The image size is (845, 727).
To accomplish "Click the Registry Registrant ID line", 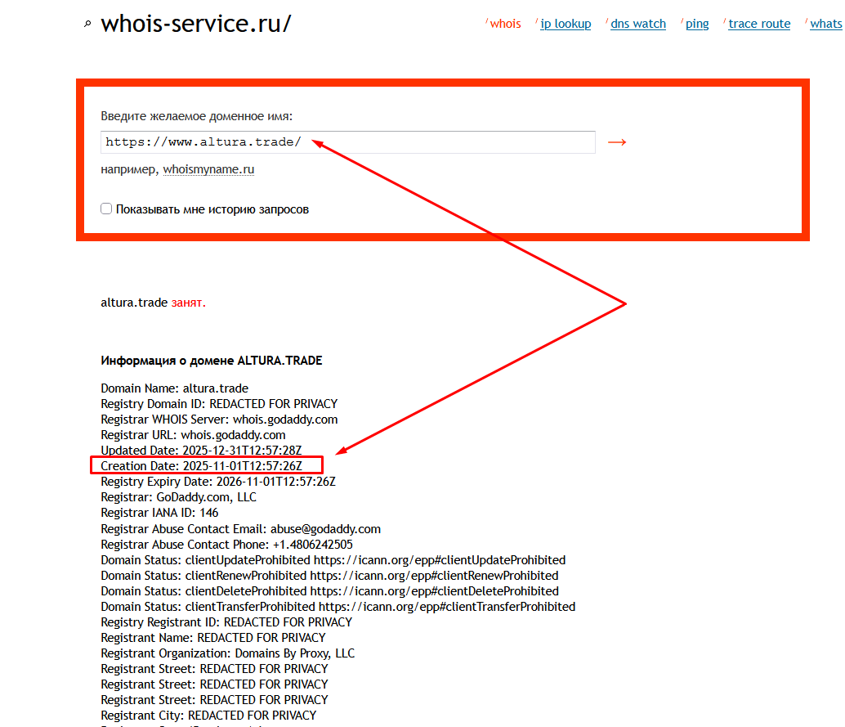I will (x=226, y=622).
